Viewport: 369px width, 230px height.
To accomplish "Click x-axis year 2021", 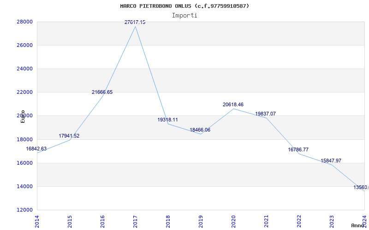I will click(266, 221).
